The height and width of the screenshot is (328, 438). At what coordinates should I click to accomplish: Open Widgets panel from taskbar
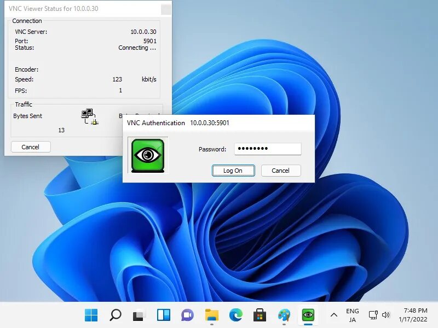[163, 315]
